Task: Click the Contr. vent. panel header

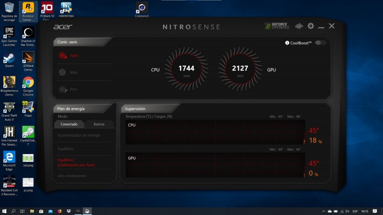Action: point(82,42)
